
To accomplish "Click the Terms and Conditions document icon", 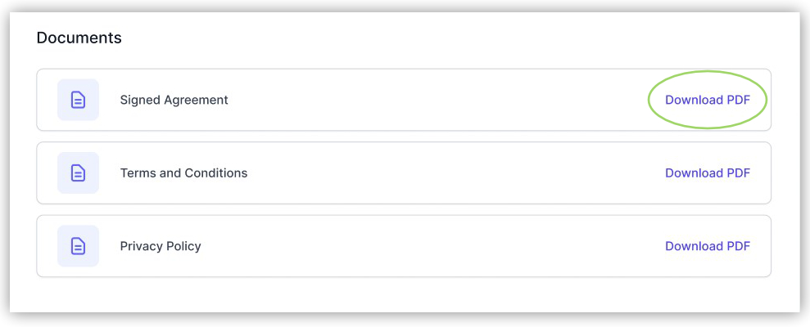I will point(78,173).
